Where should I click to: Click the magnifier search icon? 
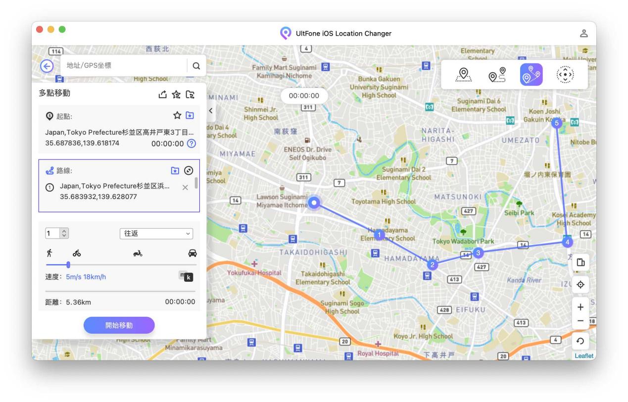[196, 66]
